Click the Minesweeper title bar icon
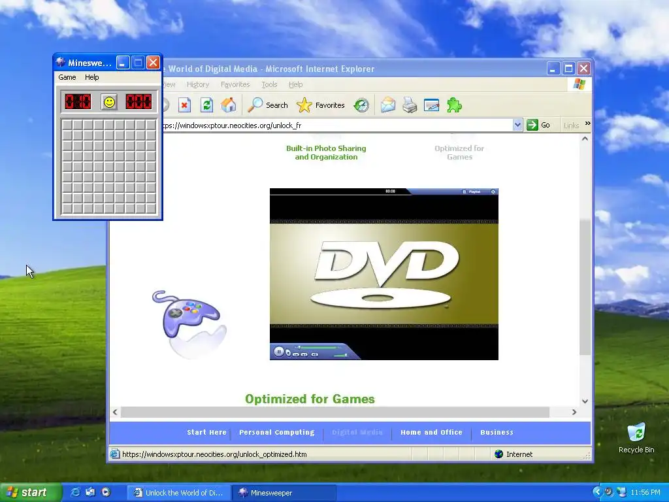This screenshot has width=669, height=502. (61, 63)
